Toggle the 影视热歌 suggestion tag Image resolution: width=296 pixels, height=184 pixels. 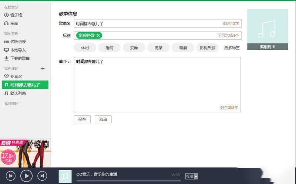pyautogui.click(x=208, y=48)
